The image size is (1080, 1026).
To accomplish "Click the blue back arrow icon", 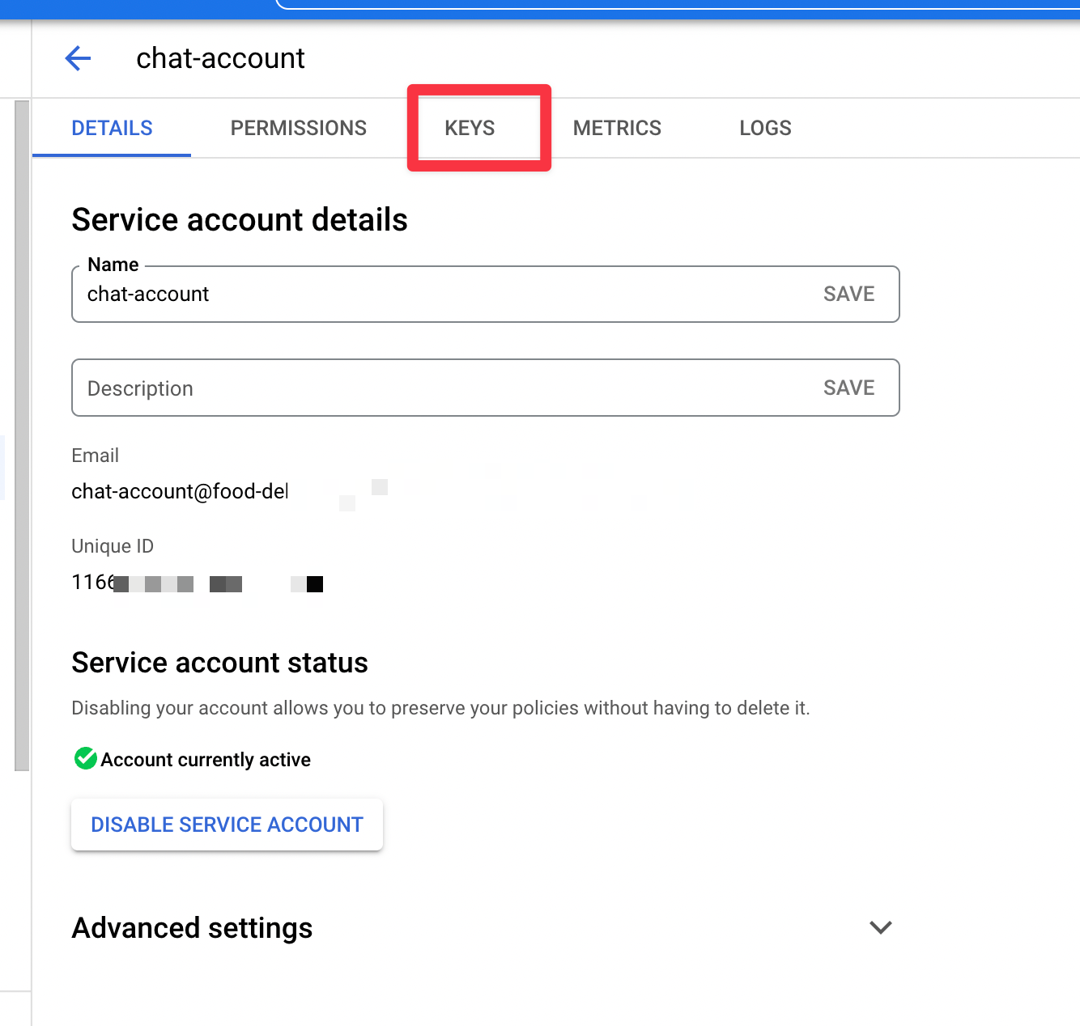I will (x=78, y=58).
